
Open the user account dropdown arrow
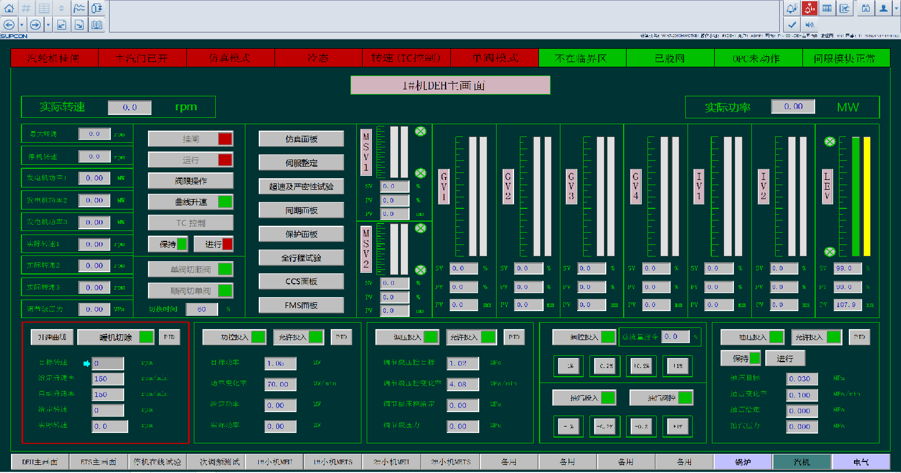coord(896,8)
